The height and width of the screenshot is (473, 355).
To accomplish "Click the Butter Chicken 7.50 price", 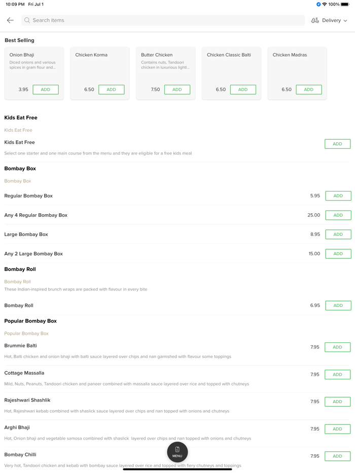I will click(155, 90).
